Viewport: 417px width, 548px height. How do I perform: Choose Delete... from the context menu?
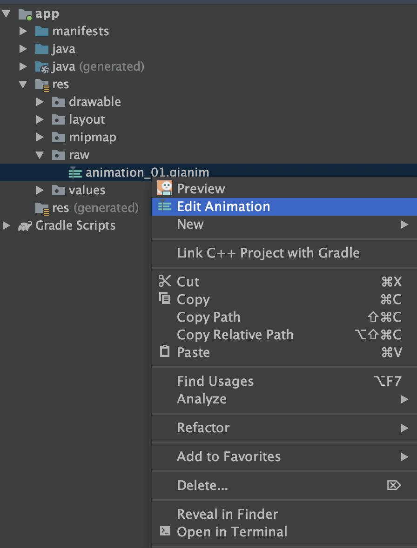tap(202, 485)
